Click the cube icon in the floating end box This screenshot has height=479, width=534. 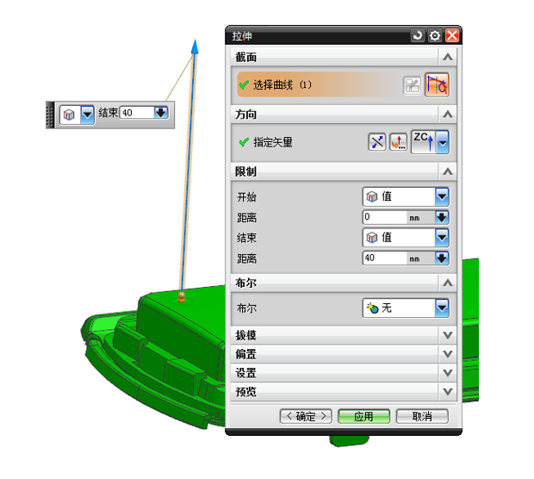pyautogui.click(x=70, y=115)
